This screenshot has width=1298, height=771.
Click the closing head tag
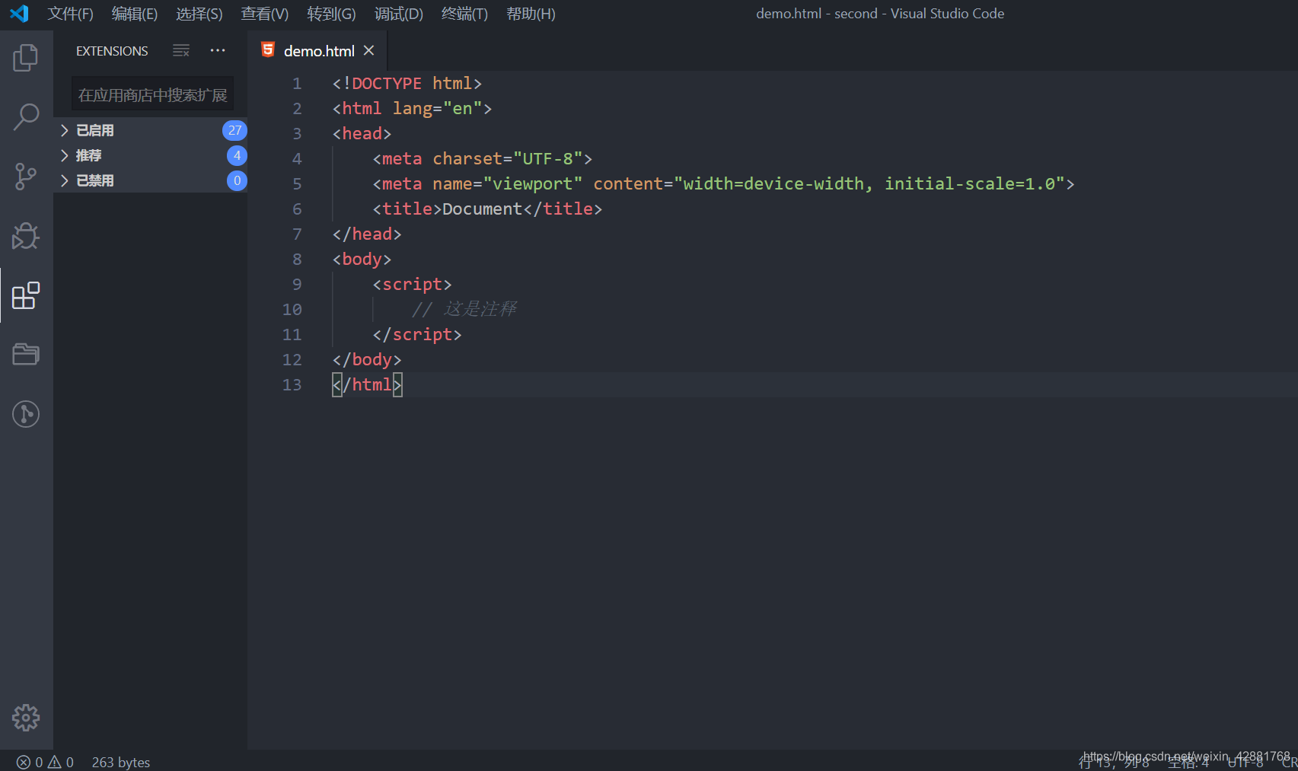(367, 234)
